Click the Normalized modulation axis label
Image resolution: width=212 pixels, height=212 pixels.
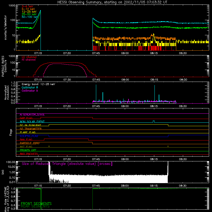click(7, 92)
